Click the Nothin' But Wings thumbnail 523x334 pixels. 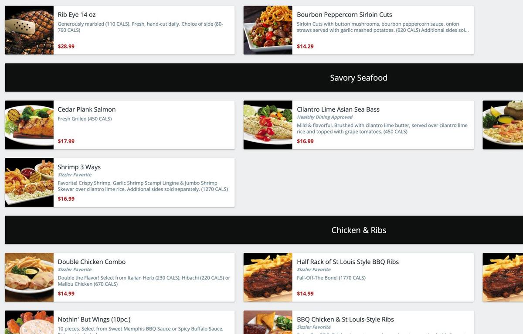tap(29, 322)
